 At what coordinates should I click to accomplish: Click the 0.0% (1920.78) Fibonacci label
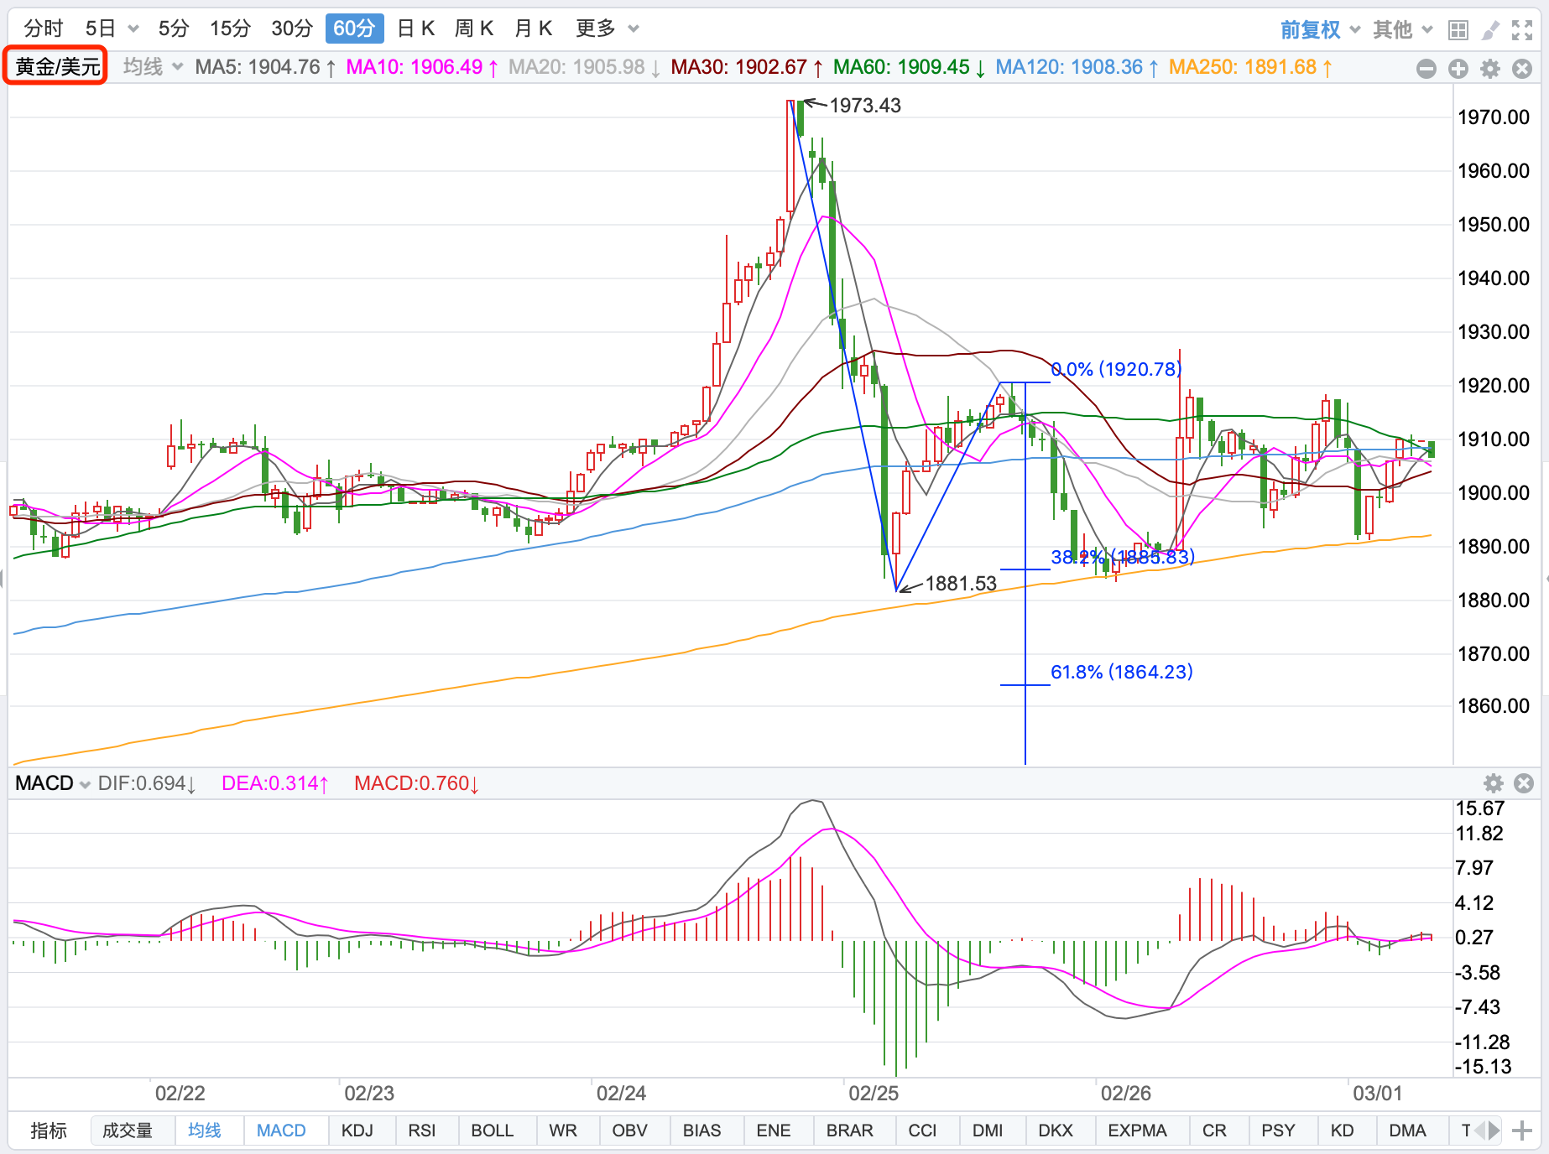tap(1116, 369)
